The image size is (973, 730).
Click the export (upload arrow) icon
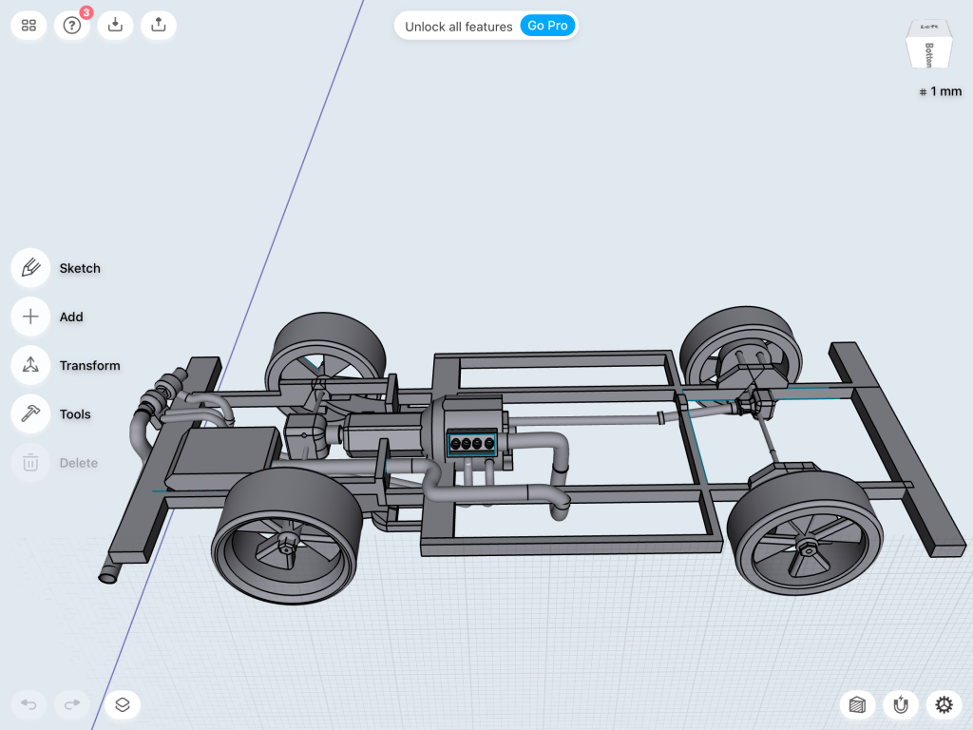159,26
